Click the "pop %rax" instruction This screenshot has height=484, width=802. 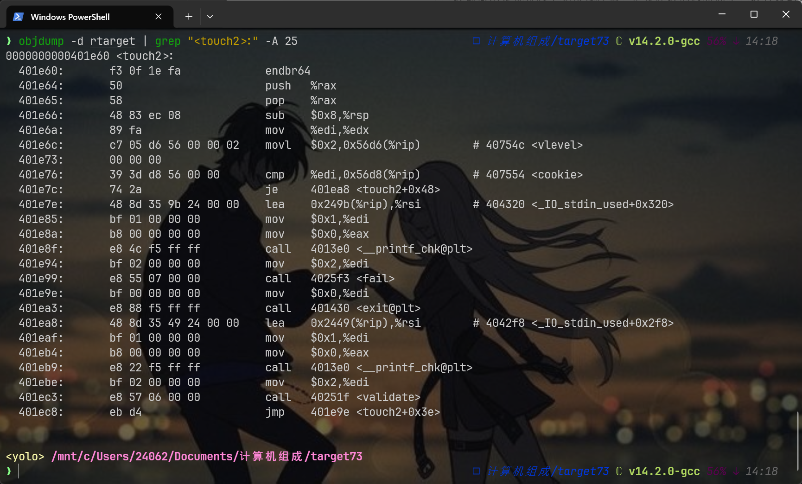301,101
